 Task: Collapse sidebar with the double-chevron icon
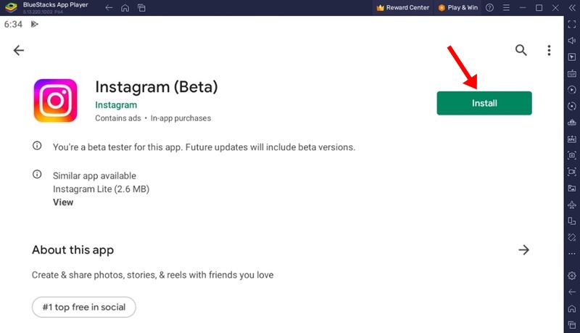[572, 7]
